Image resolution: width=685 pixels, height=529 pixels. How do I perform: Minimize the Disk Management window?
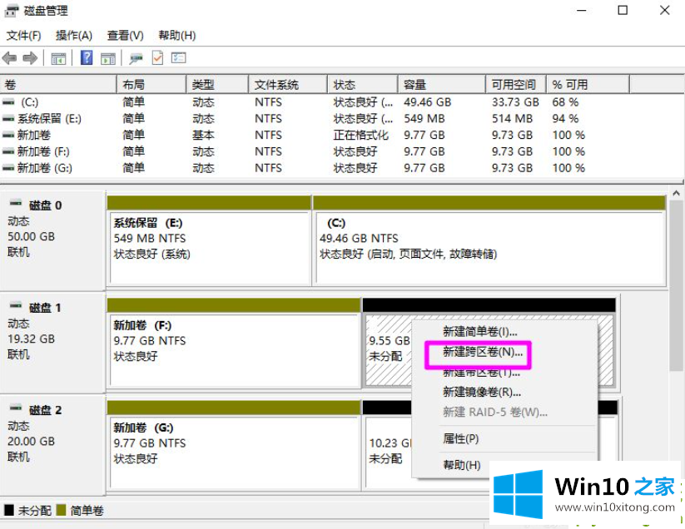(x=582, y=11)
